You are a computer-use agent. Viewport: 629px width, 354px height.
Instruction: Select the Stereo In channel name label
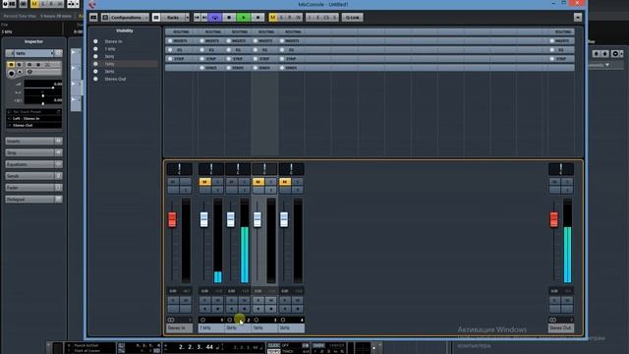179,327
